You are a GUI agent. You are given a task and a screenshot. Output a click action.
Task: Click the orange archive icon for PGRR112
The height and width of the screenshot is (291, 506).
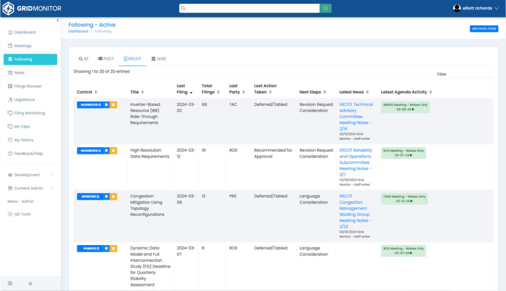tap(114, 248)
